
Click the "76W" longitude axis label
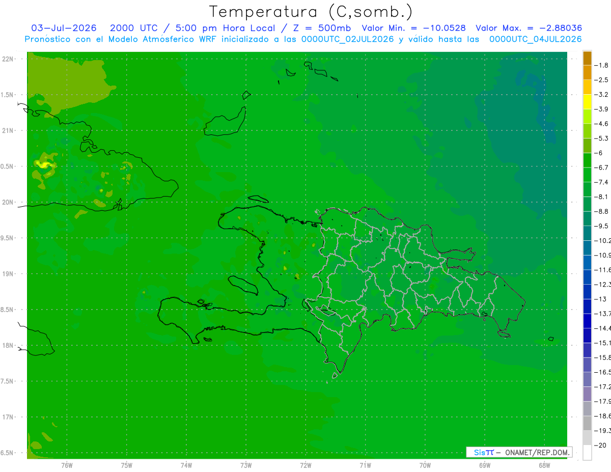coord(67,465)
